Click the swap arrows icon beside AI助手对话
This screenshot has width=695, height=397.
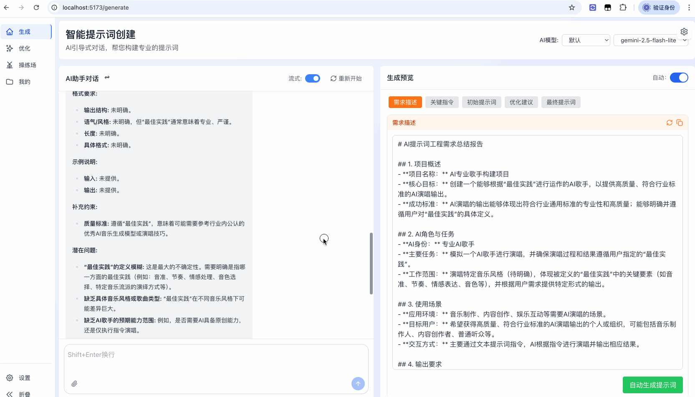107,78
